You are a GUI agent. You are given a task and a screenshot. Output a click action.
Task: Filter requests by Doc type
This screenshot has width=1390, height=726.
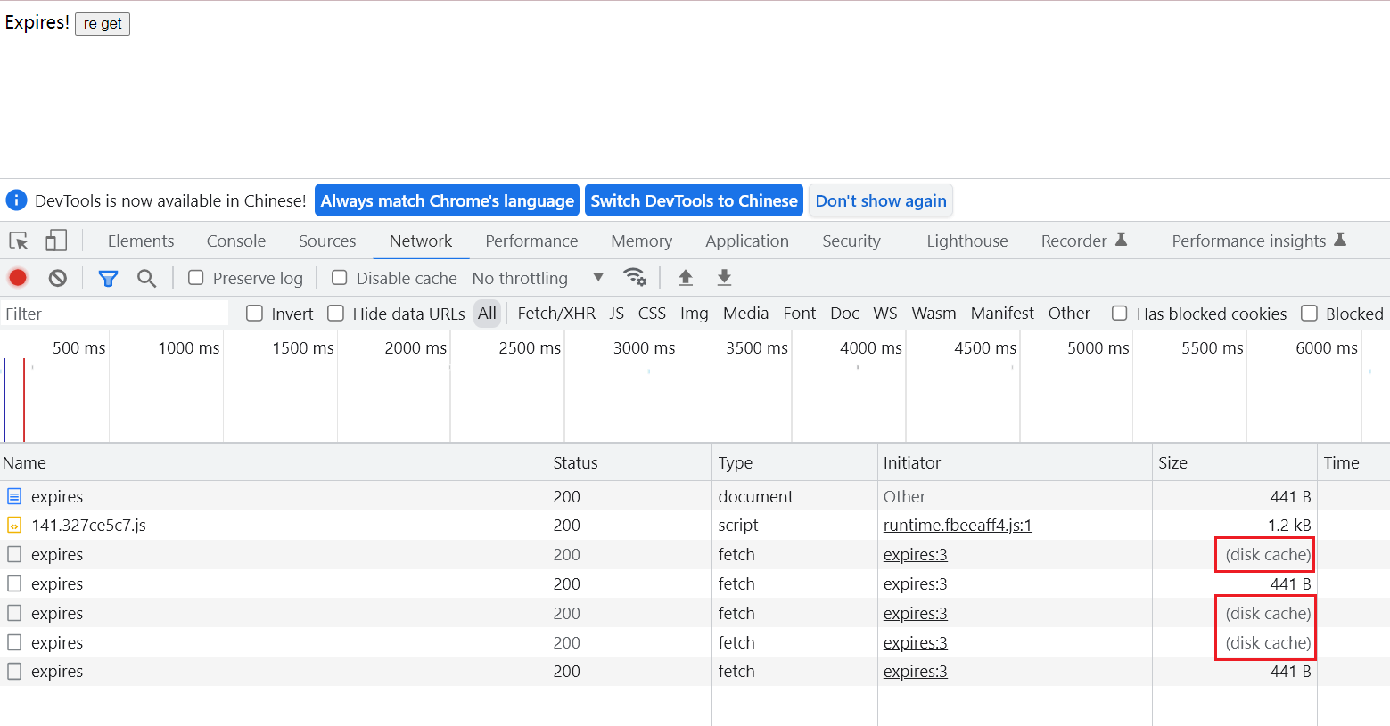tap(844, 314)
